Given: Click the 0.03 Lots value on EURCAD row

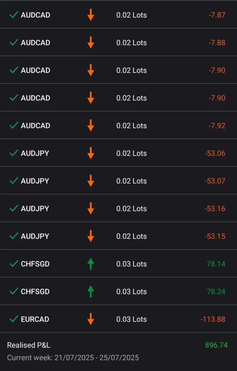Looking at the screenshot, I should click(132, 319).
